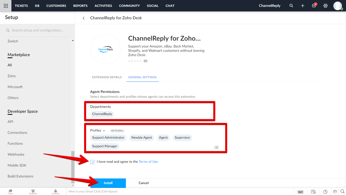This screenshot has width=346, height=195.
Task: Go back using the left chevron arrow
Action: tap(84, 18)
